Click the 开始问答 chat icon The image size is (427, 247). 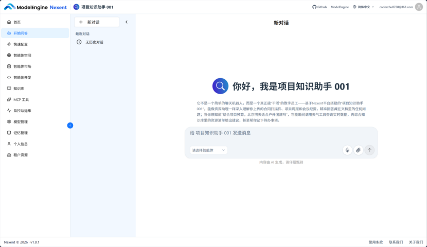click(9, 33)
